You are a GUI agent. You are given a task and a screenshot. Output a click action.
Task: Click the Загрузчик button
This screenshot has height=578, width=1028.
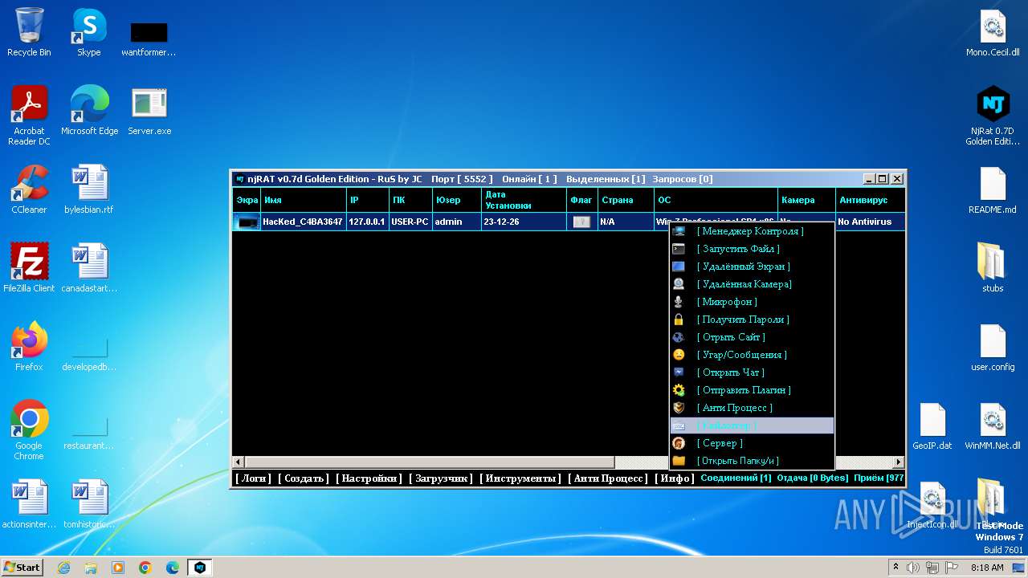441,478
